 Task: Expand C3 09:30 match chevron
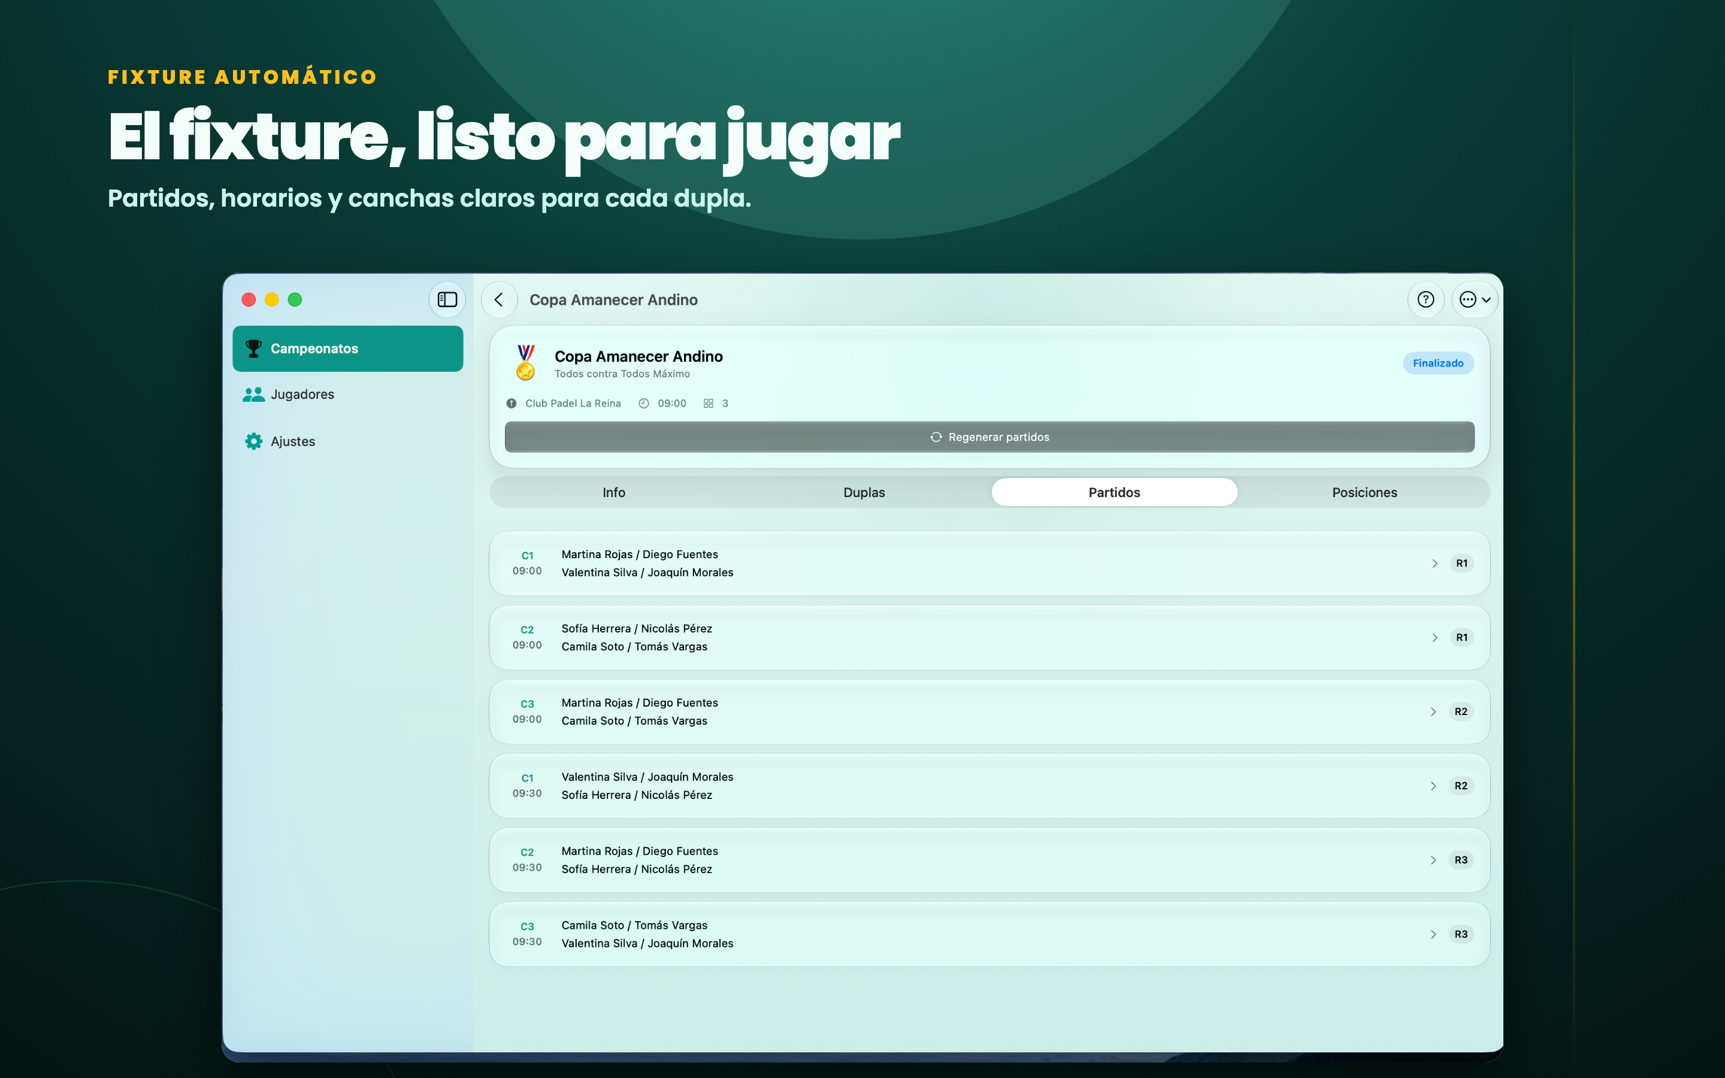coord(1433,934)
